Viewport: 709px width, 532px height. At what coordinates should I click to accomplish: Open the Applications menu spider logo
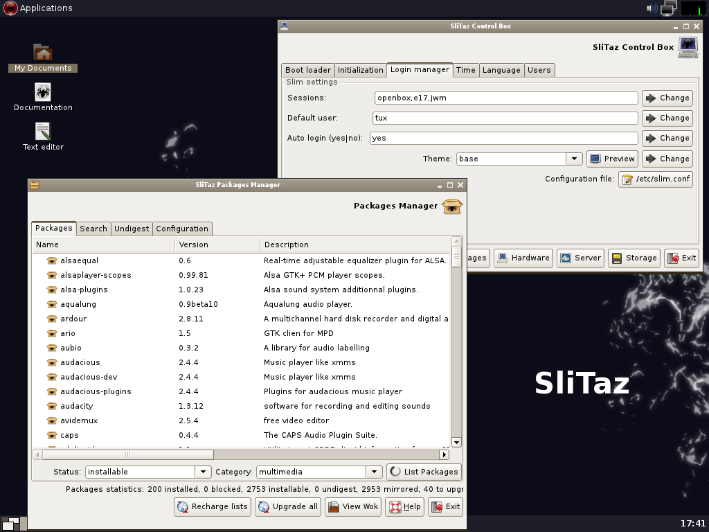tap(10, 8)
